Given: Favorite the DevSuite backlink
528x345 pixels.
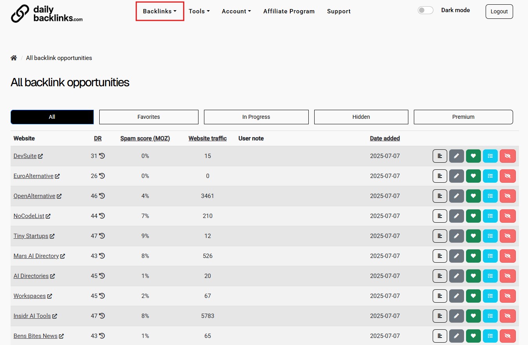Looking at the screenshot, I should (x=473, y=156).
